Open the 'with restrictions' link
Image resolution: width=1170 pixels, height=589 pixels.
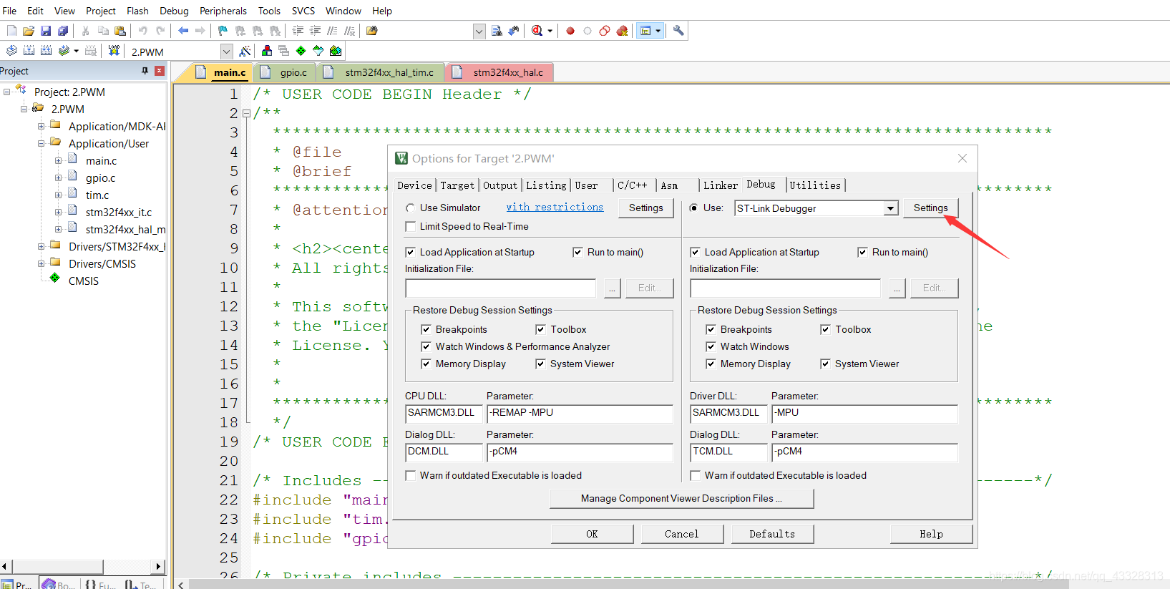coord(555,208)
